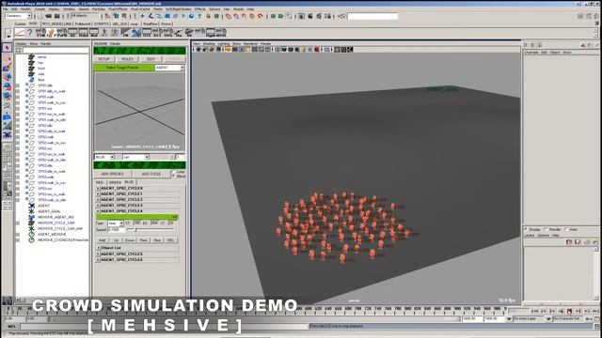602x338 pixels.
Task: Click the New Scene icon on status line
Action: [x=40, y=16]
